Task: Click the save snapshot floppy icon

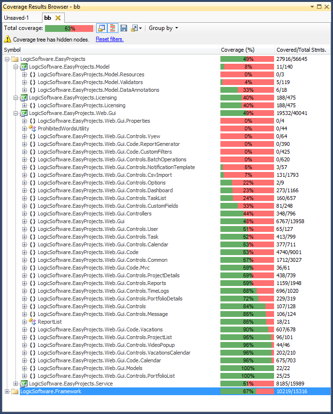Action: pyautogui.click(x=124, y=28)
